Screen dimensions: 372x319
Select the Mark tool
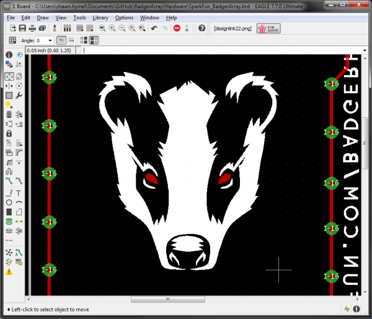pyautogui.click(x=19, y=64)
